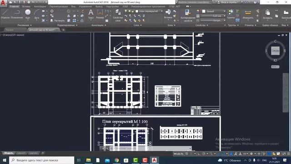The width and height of the screenshot is (291, 164).
Task: Click the Plot (print) icon in quick access toolbar
Action: 29,2
